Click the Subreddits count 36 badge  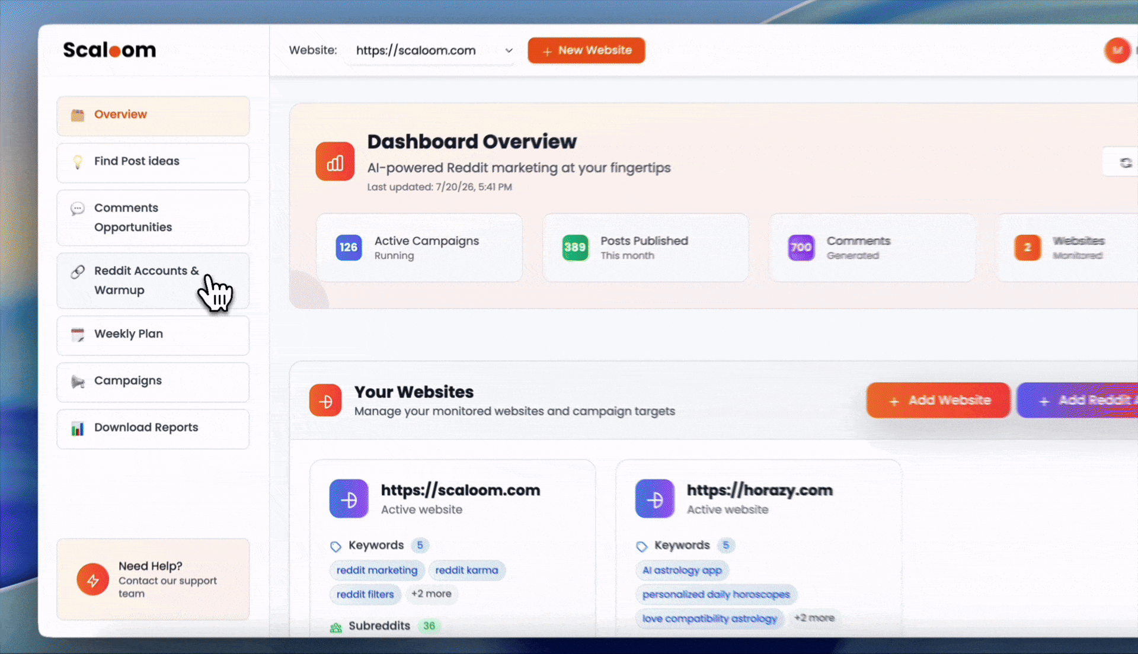point(429,626)
